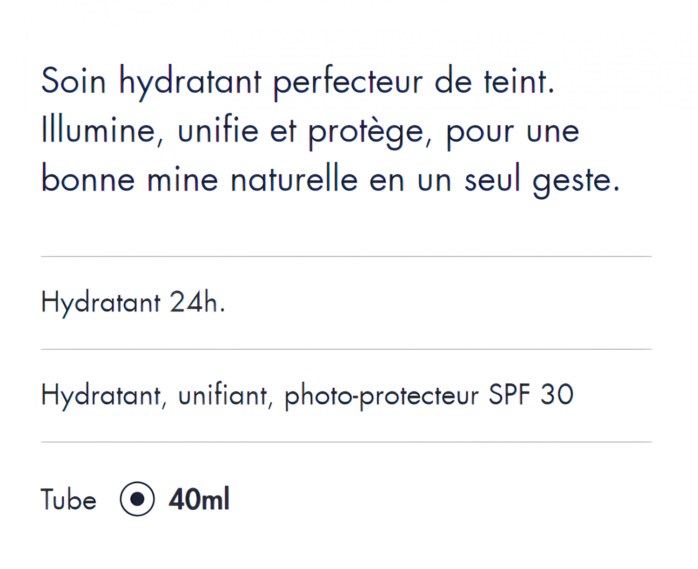The image size is (698, 569).
Task: Click the word Soin in the heading
Action: click(x=74, y=81)
